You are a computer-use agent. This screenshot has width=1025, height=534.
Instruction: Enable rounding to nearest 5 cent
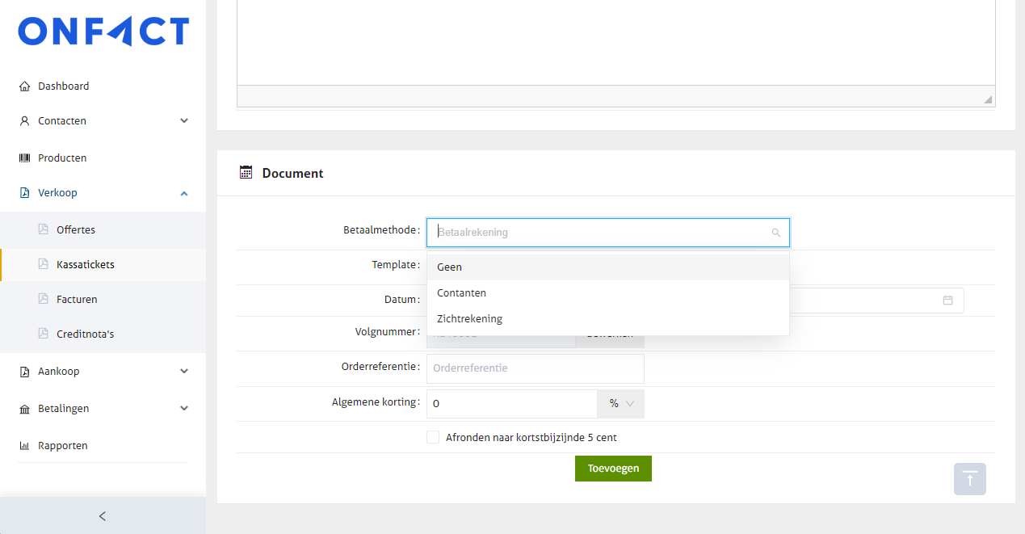pos(433,438)
